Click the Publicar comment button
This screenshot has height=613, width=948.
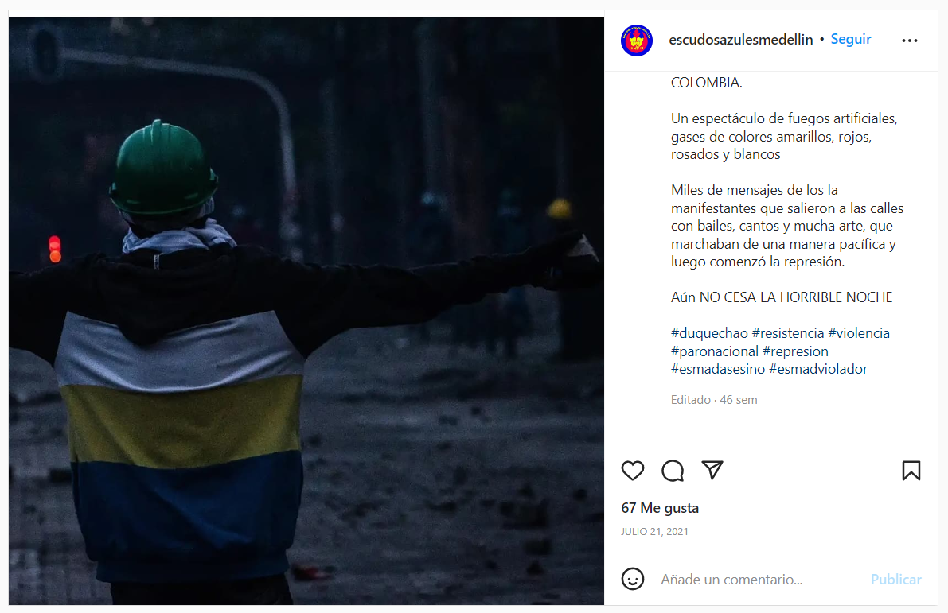click(x=896, y=579)
